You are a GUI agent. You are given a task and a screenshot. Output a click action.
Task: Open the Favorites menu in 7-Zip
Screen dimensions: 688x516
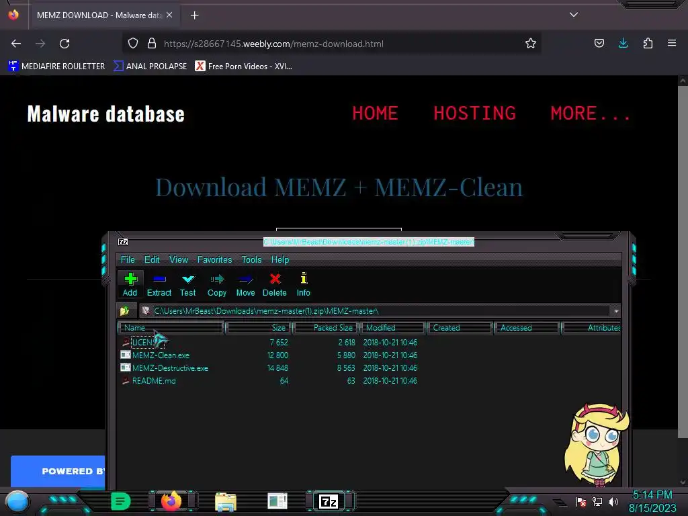[x=214, y=260]
